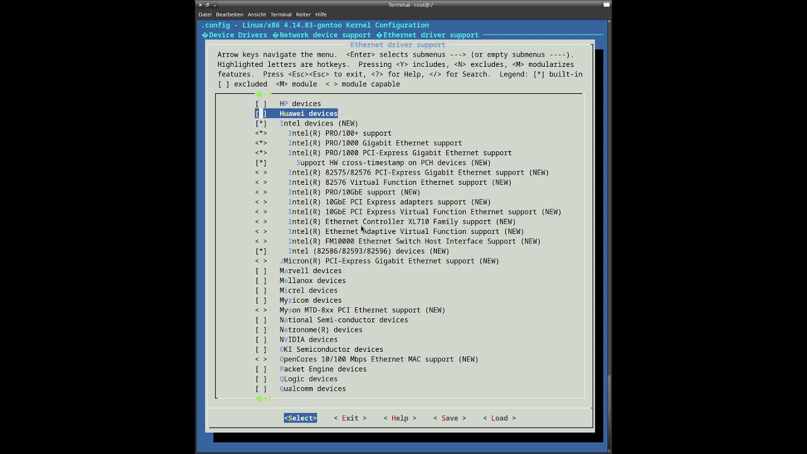807x454 pixels.
Task: Select Intel(R) FM10000 Ethernet Switch Host Interface
Action: click(x=414, y=242)
